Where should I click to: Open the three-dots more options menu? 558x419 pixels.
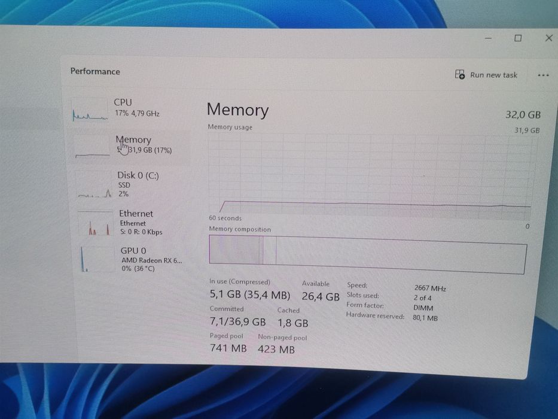coord(543,75)
